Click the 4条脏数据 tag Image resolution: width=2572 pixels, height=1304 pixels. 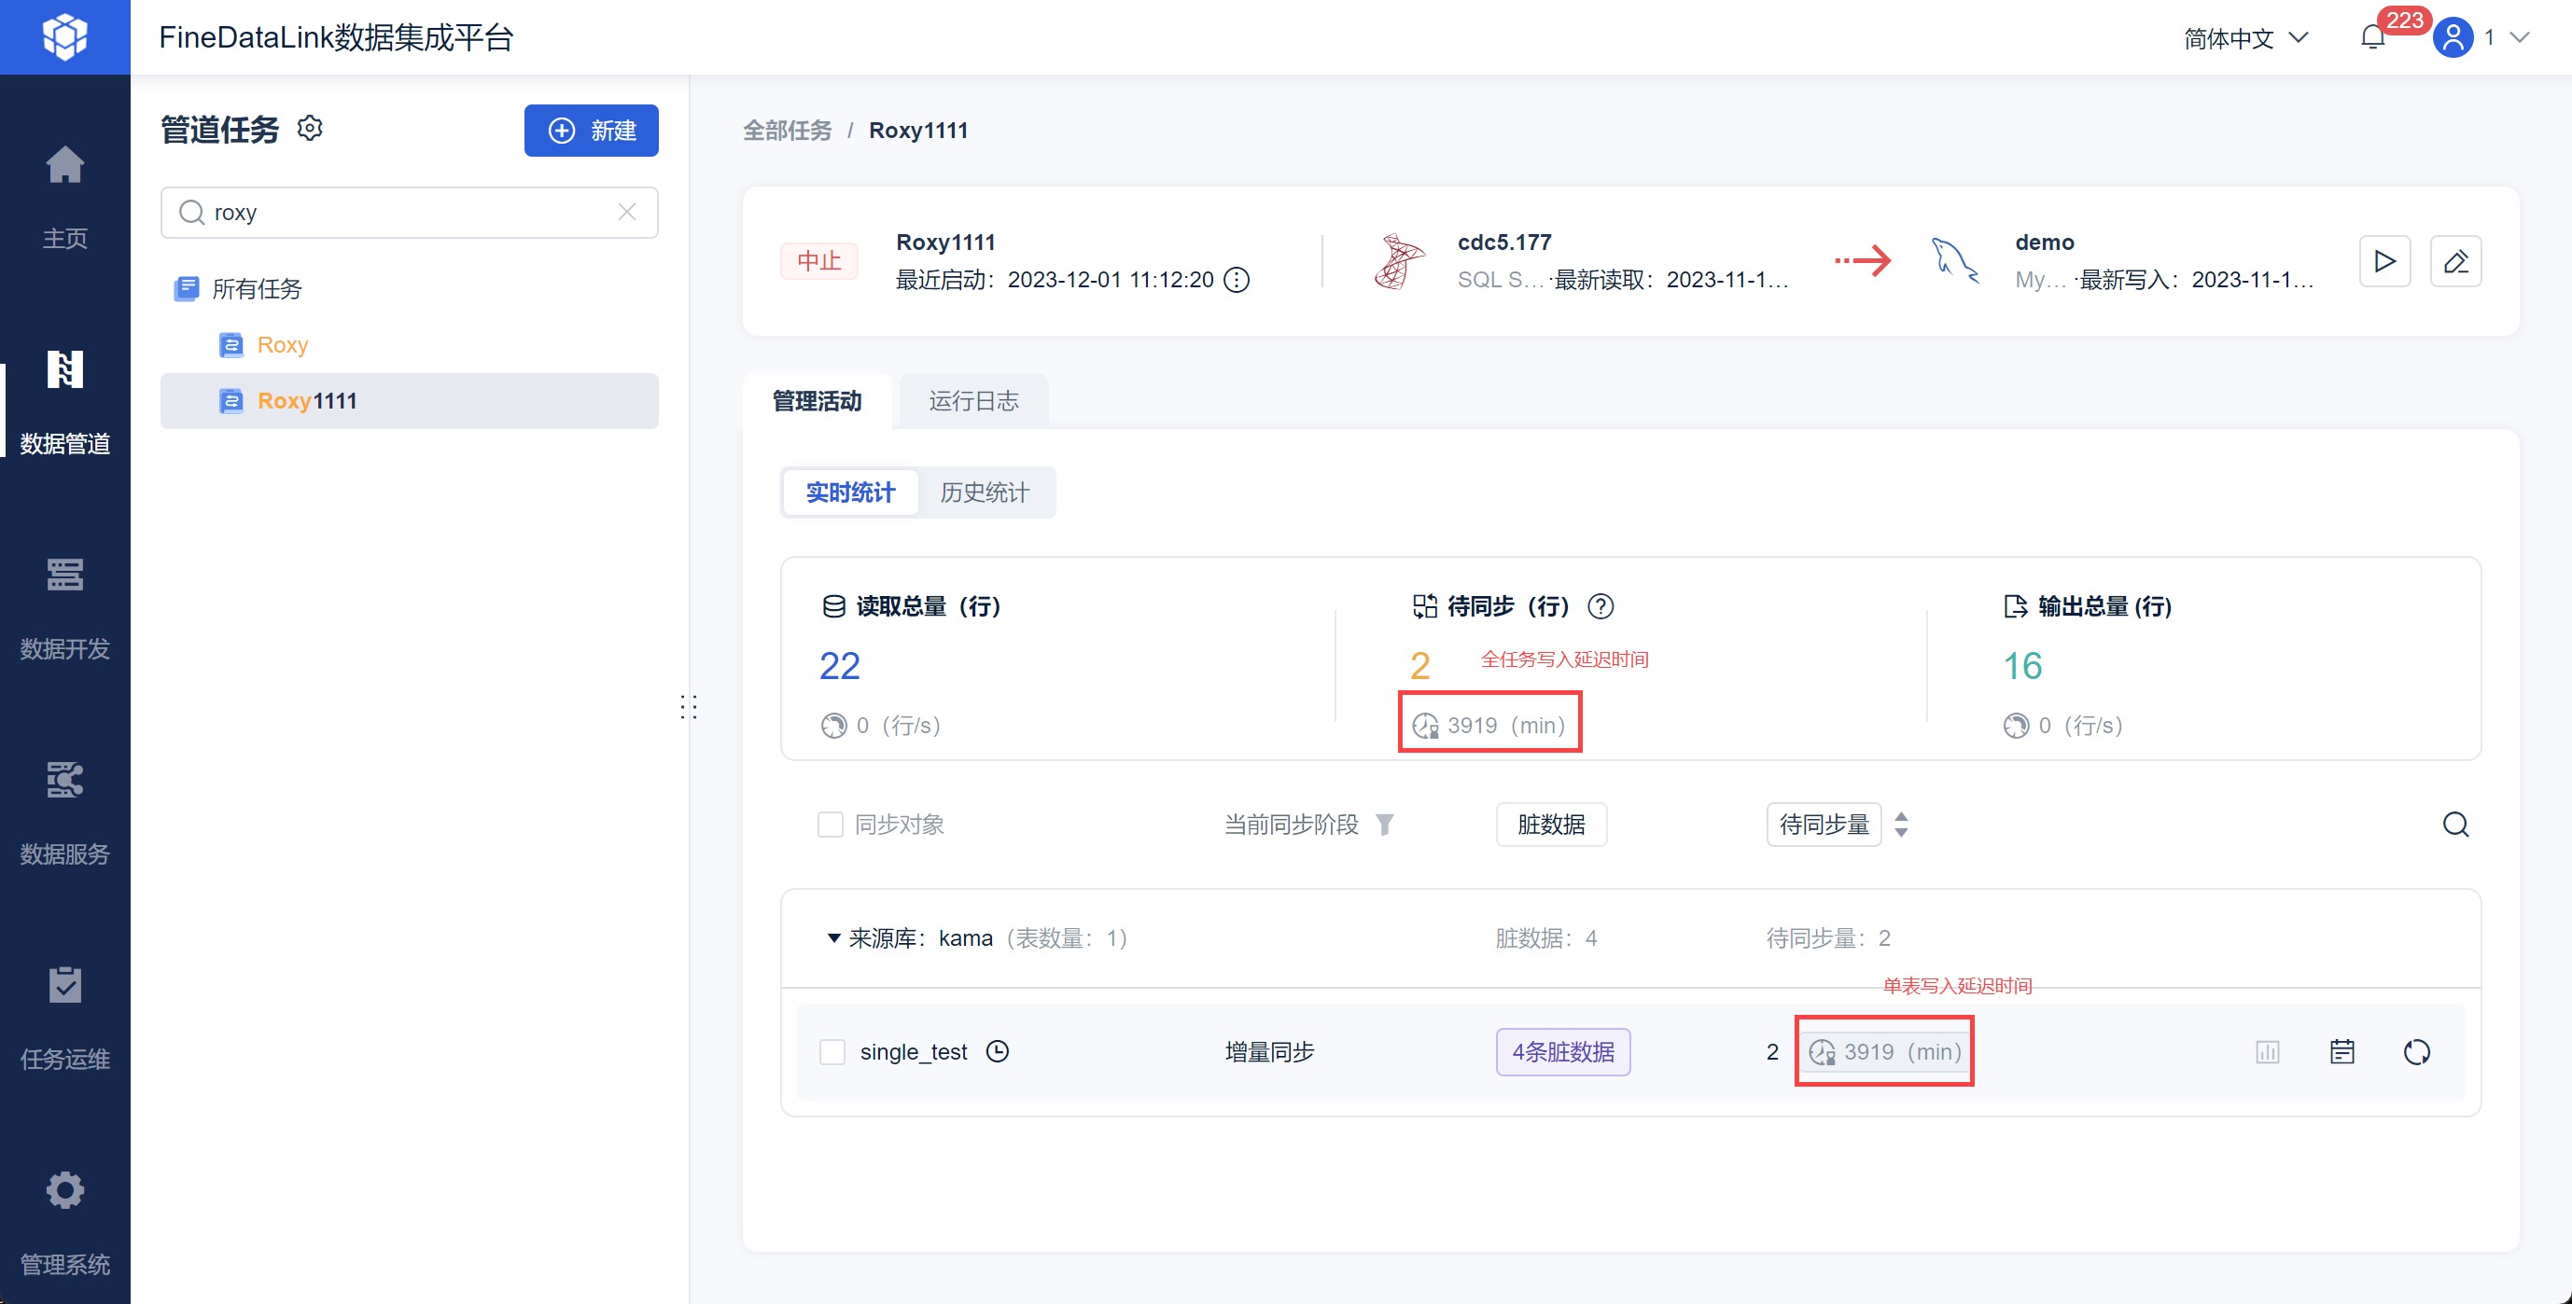pyautogui.click(x=1562, y=1051)
